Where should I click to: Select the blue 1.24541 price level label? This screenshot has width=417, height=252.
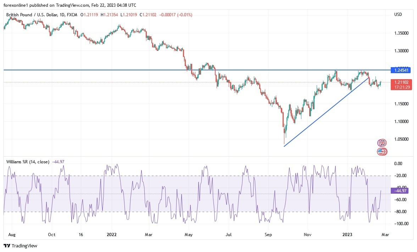[401, 70]
